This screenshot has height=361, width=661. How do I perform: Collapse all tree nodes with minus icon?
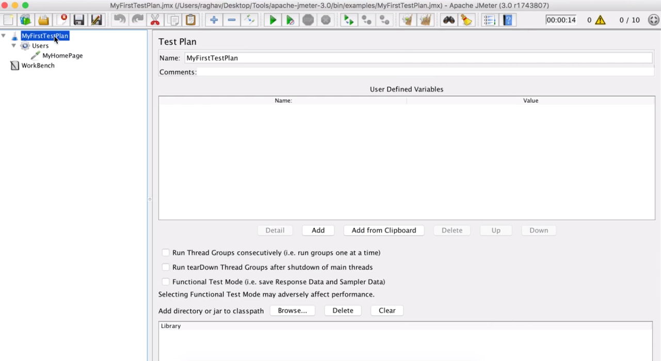tap(232, 20)
